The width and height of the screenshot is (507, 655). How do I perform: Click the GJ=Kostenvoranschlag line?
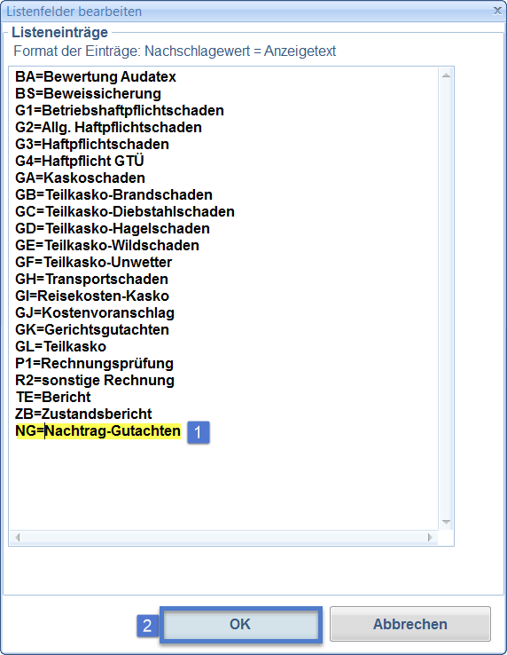95,312
